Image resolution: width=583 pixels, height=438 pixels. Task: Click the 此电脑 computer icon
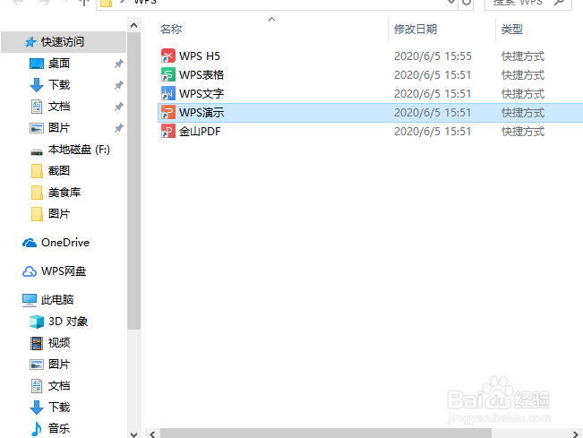coord(30,300)
